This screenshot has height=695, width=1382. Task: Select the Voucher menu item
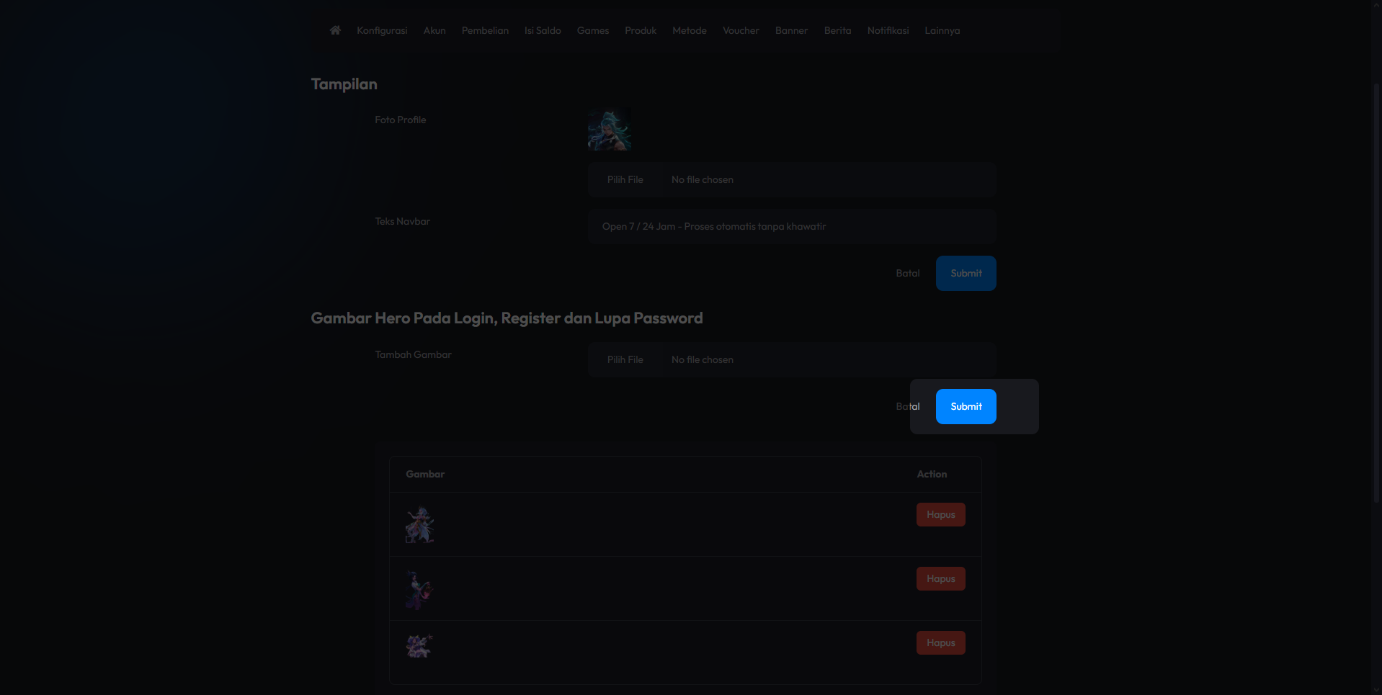click(x=741, y=30)
